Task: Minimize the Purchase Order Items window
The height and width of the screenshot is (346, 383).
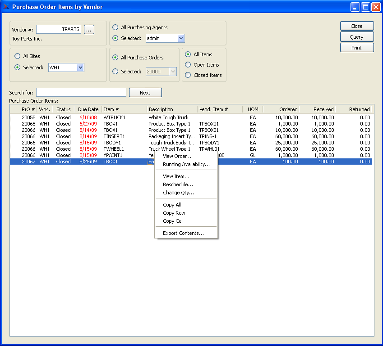Action: (x=355, y=7)
